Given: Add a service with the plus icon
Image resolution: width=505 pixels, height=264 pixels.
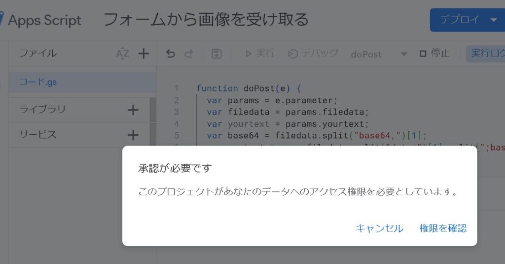Looking at the screenshot, I should point(133,135).
